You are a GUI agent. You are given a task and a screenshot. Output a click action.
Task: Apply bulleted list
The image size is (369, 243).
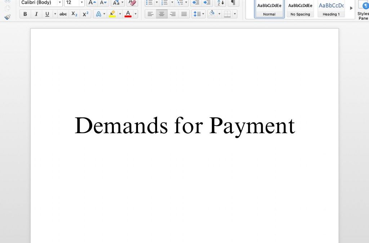click(x=149, y=3)
